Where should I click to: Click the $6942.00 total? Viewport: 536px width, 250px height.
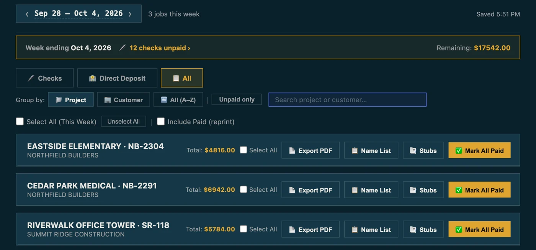pyautogui.click(x=219, y=190)
